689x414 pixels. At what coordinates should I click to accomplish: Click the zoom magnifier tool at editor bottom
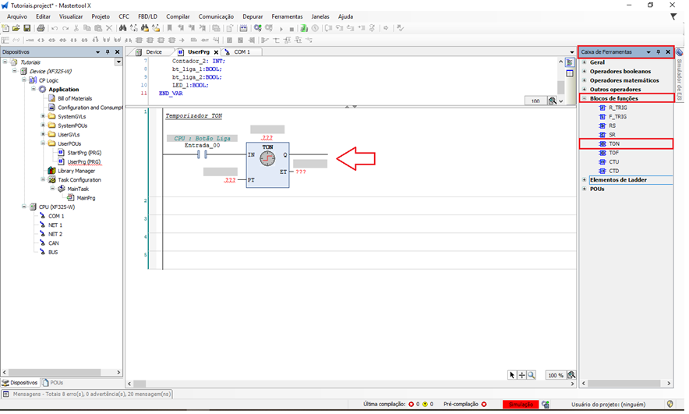tap(532, 375)
